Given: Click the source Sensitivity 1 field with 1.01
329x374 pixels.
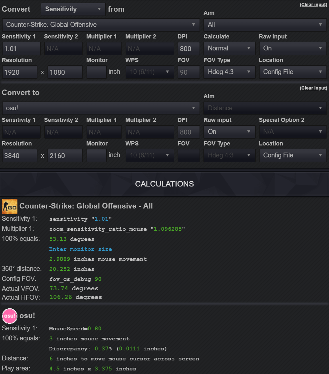Looking at the screenshot, I should tap(21, 49).
